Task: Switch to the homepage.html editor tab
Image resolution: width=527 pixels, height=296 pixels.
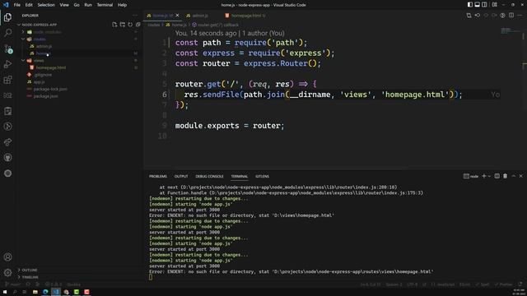Action: click(245, 16)
